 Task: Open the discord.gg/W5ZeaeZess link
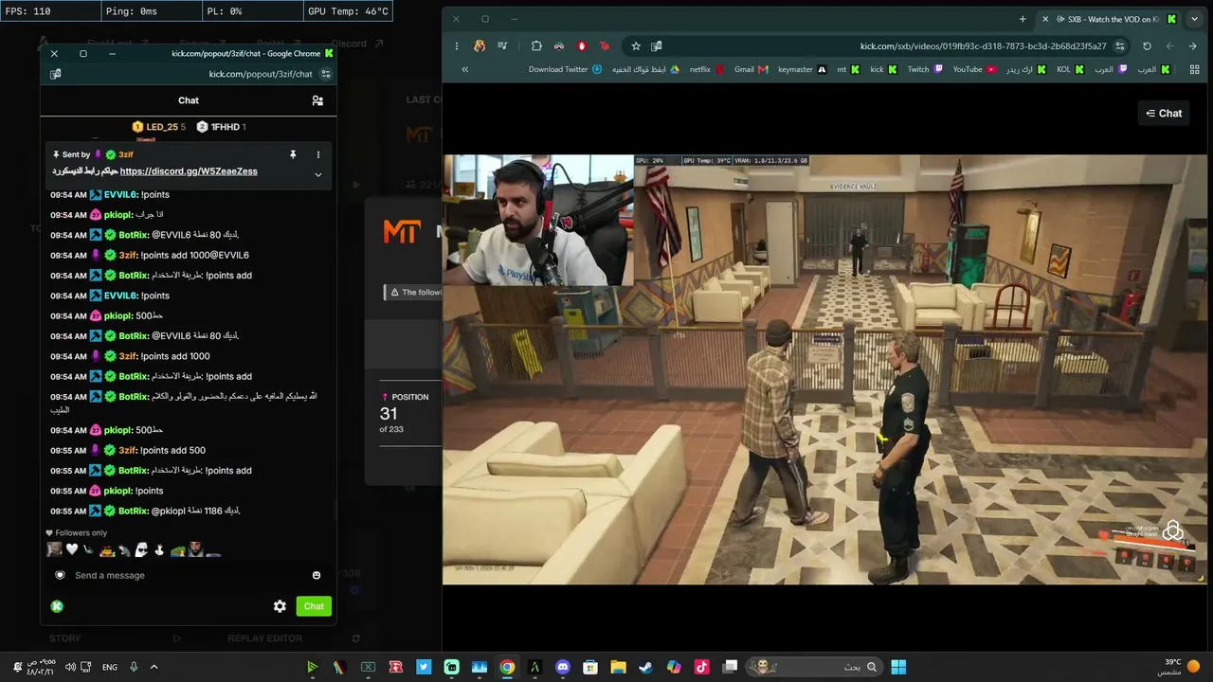click(x=189, y=171)
